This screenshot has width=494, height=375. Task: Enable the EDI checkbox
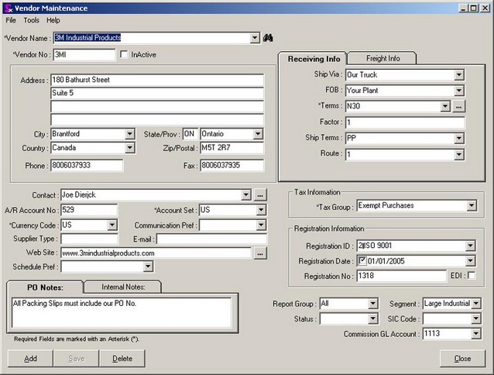472,276
